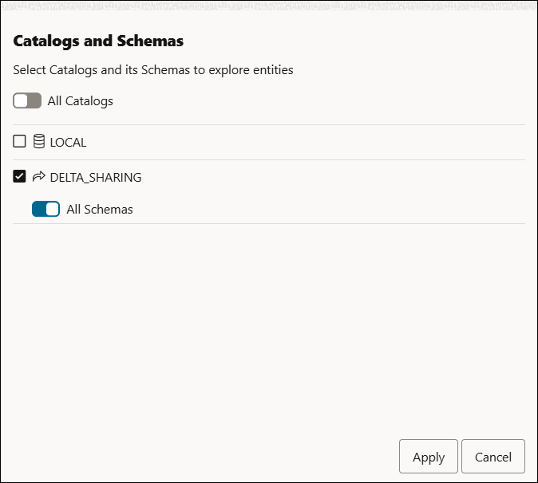
Task: Select the LOCAL catalog name label
Action: coord(68,143)
